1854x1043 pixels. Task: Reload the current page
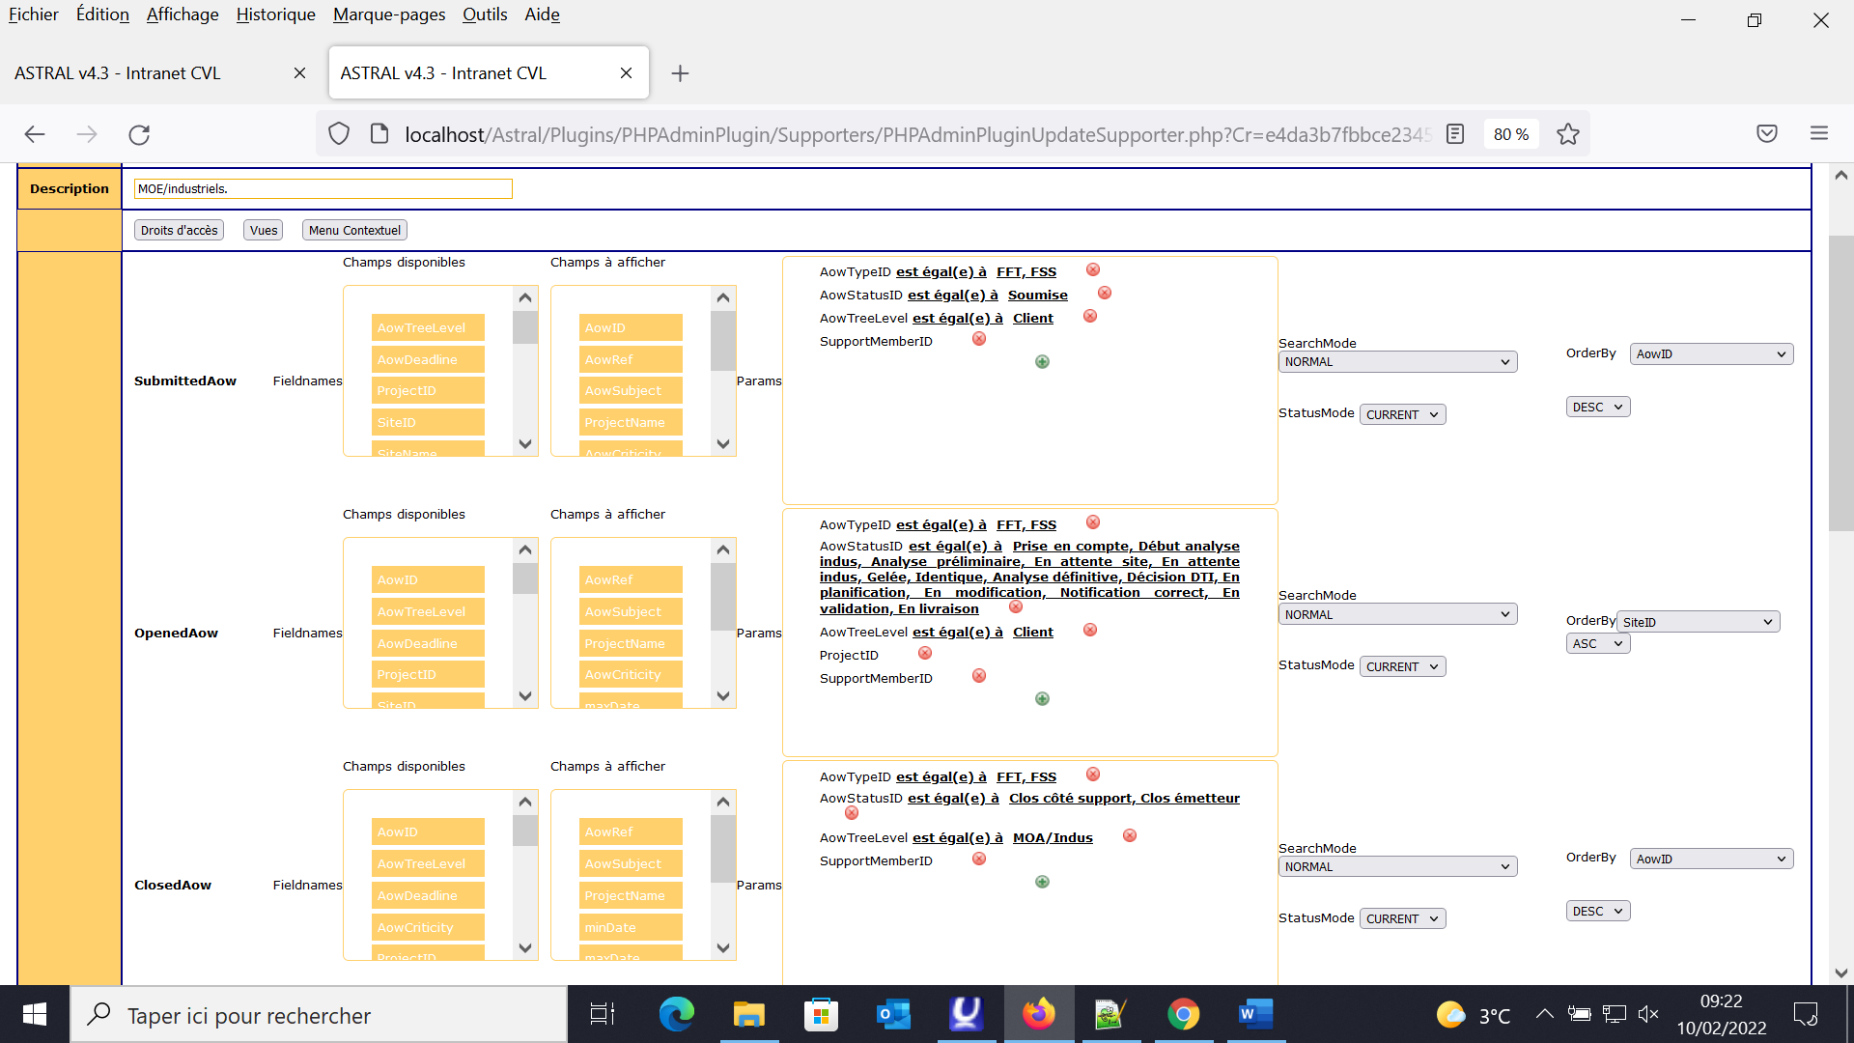click(x=139, y=134)
